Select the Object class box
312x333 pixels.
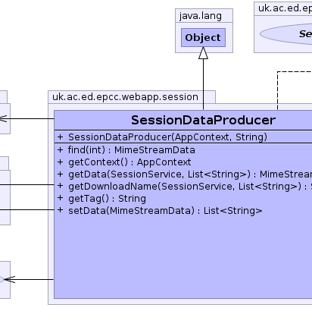203,37
